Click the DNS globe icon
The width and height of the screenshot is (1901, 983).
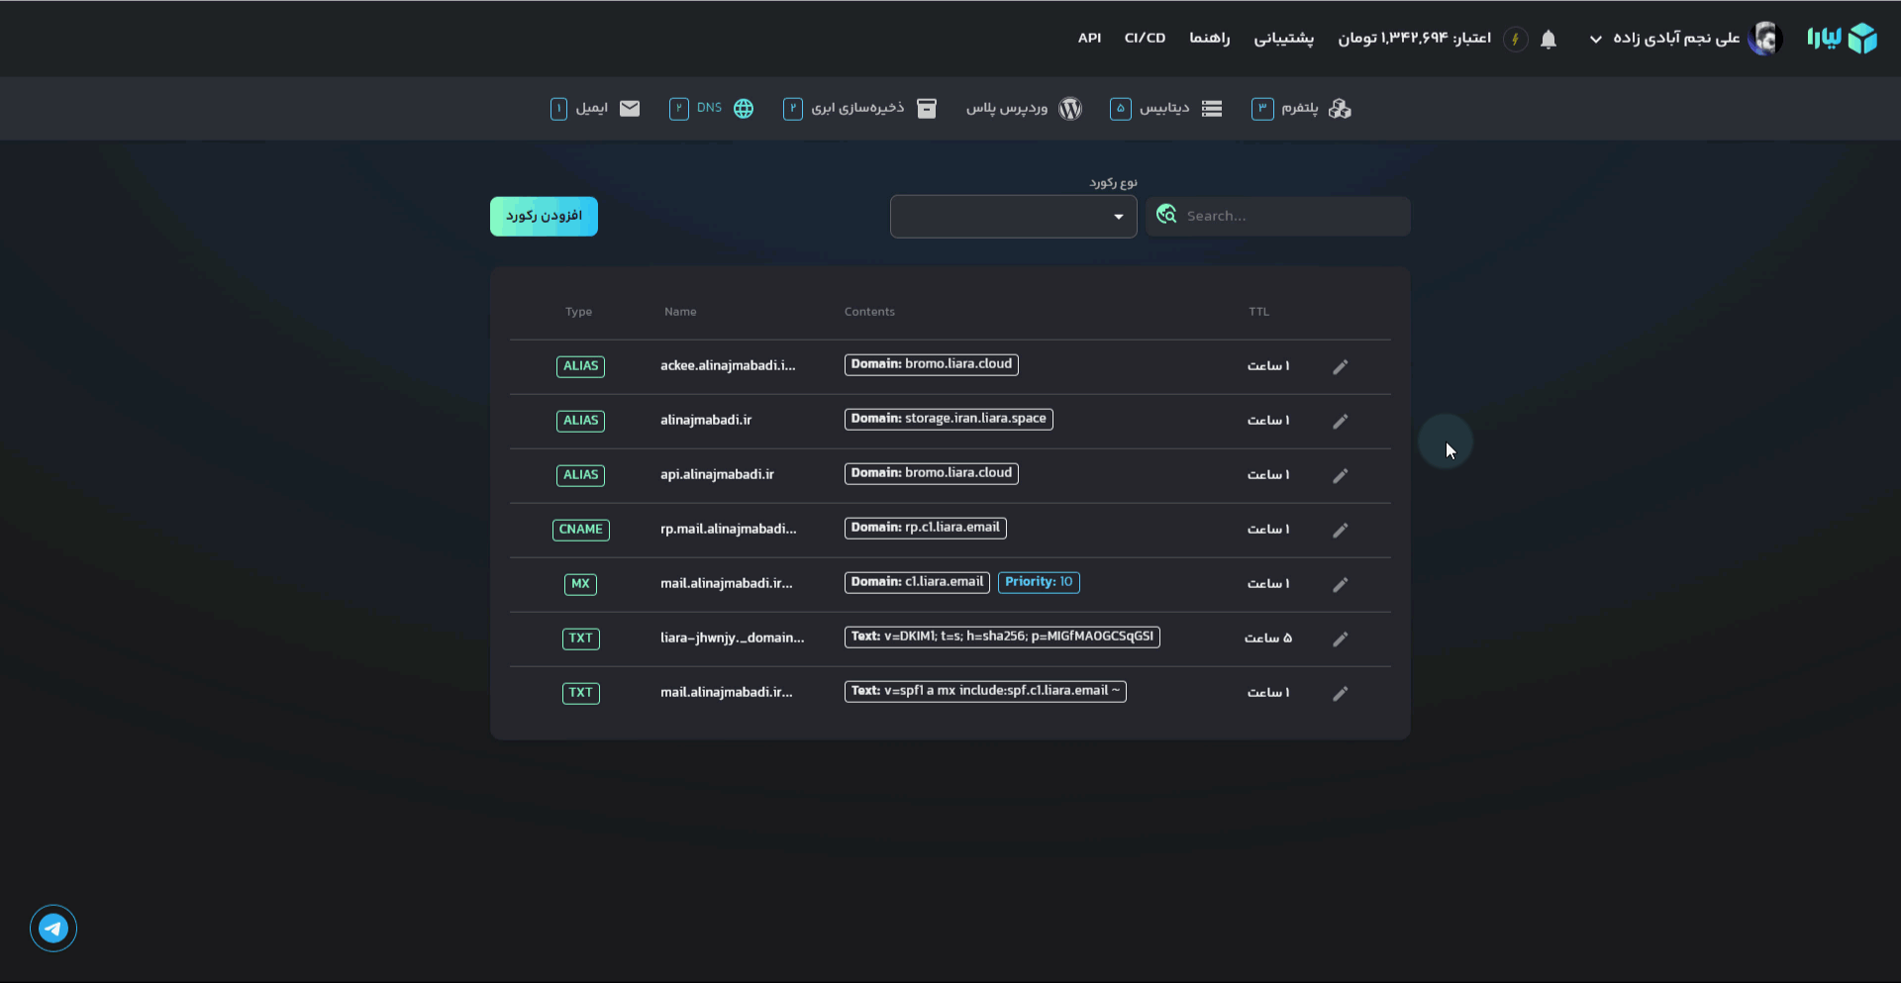[x=744, y=108]
